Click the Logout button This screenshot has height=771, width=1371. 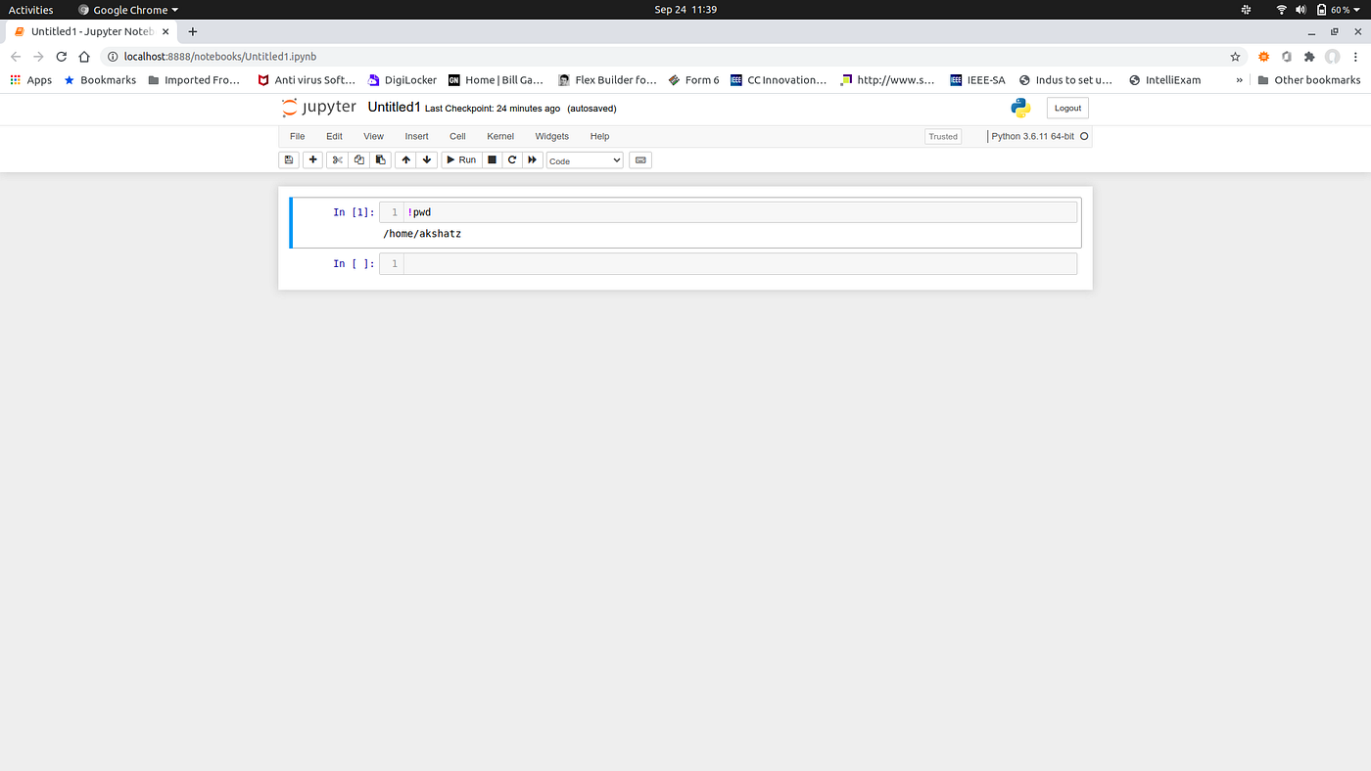1066,108
